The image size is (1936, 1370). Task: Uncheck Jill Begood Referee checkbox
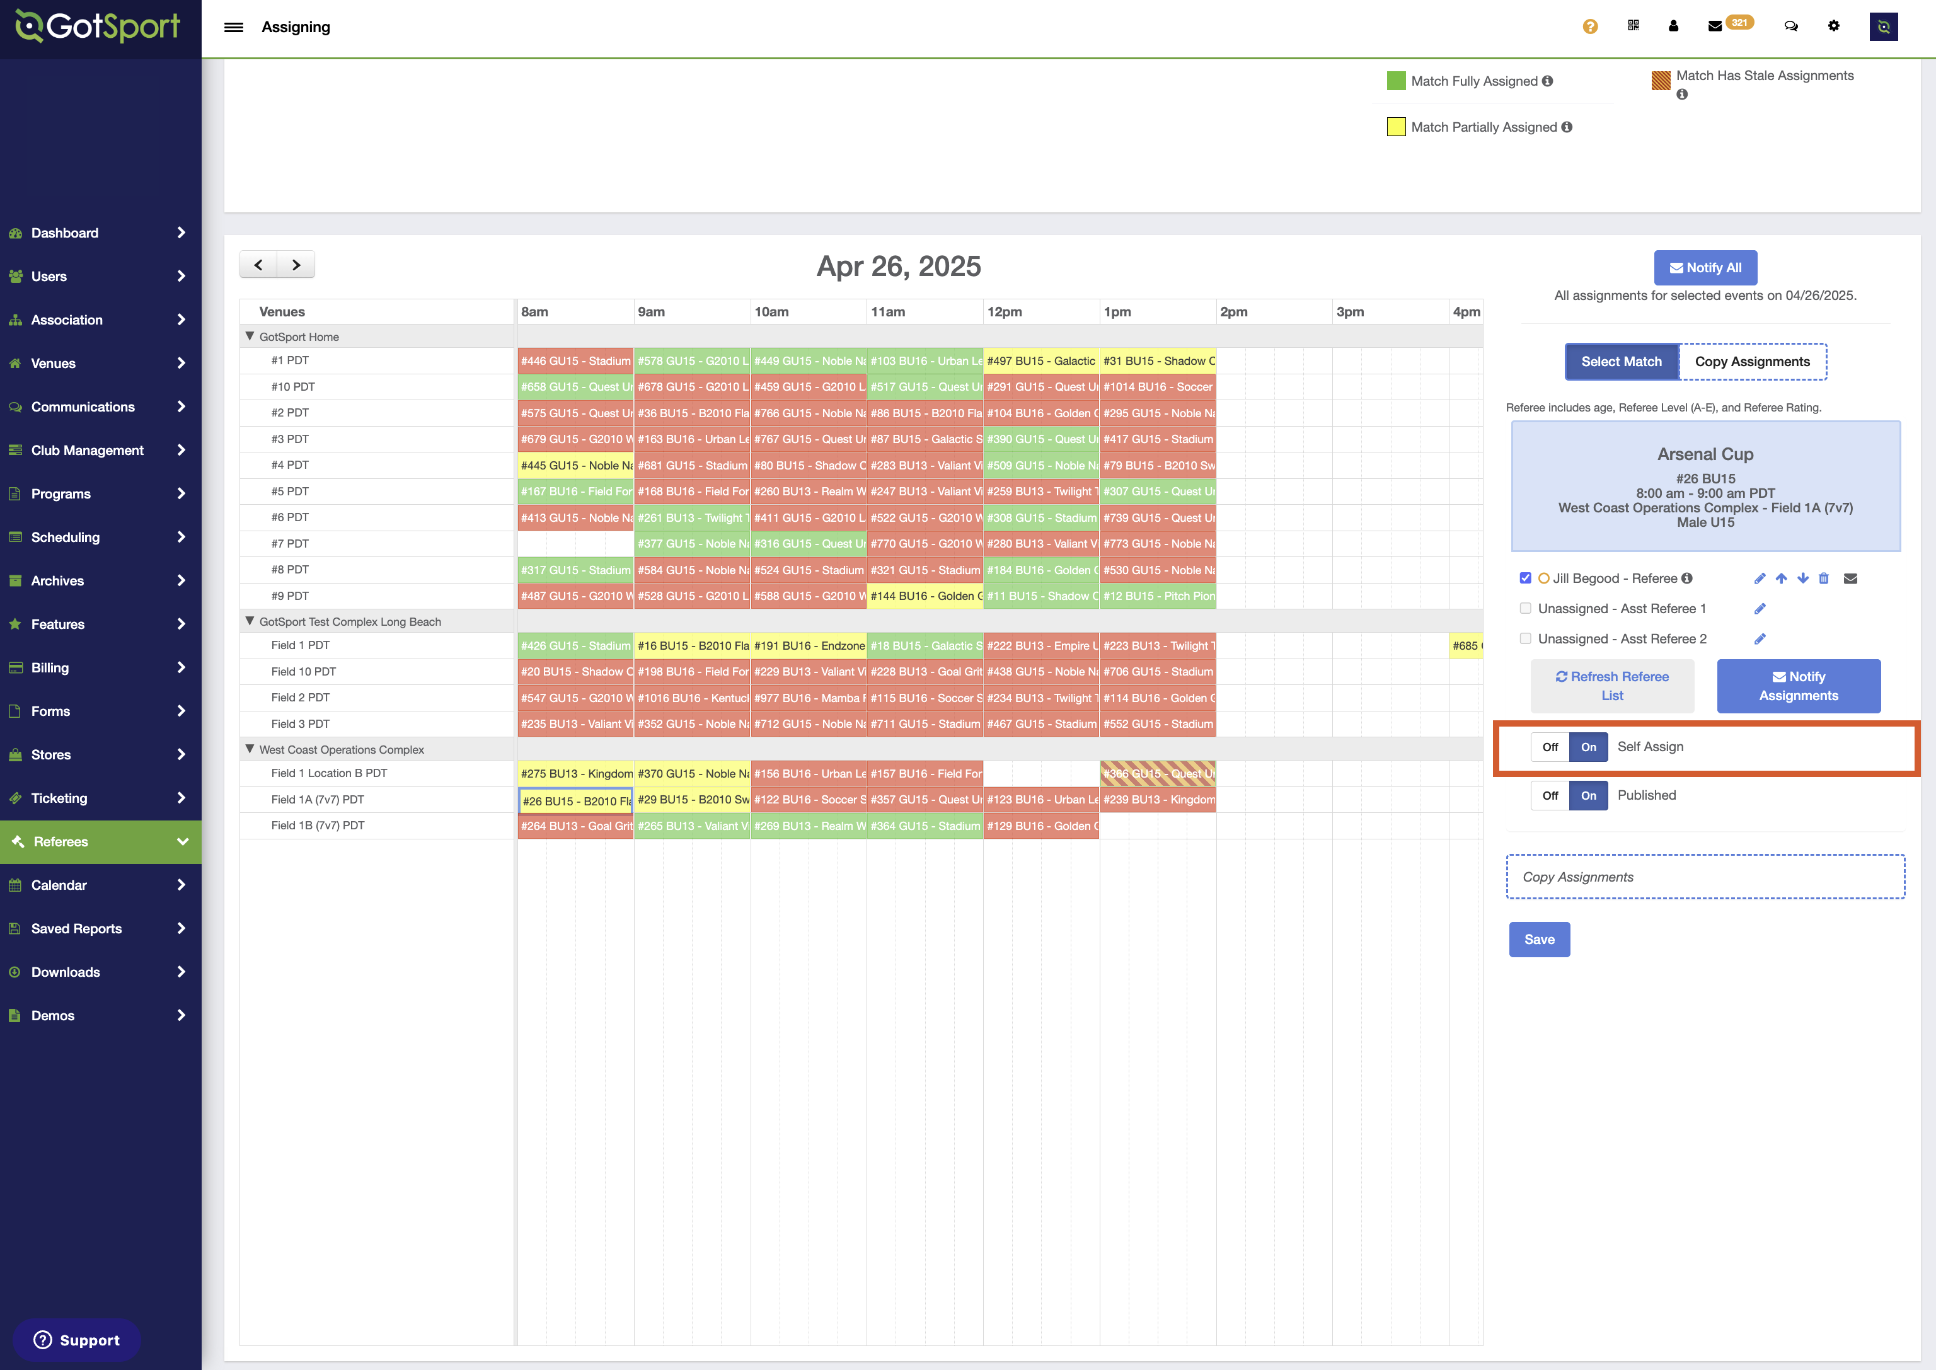point(1525,578)
